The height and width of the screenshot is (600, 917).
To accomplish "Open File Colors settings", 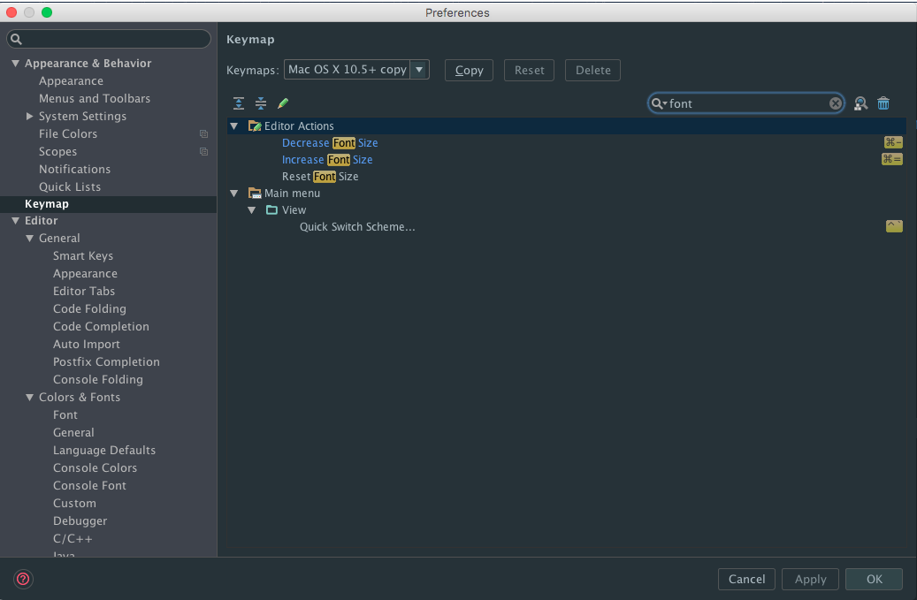I will pyautogui.click(x=68, y=133).
